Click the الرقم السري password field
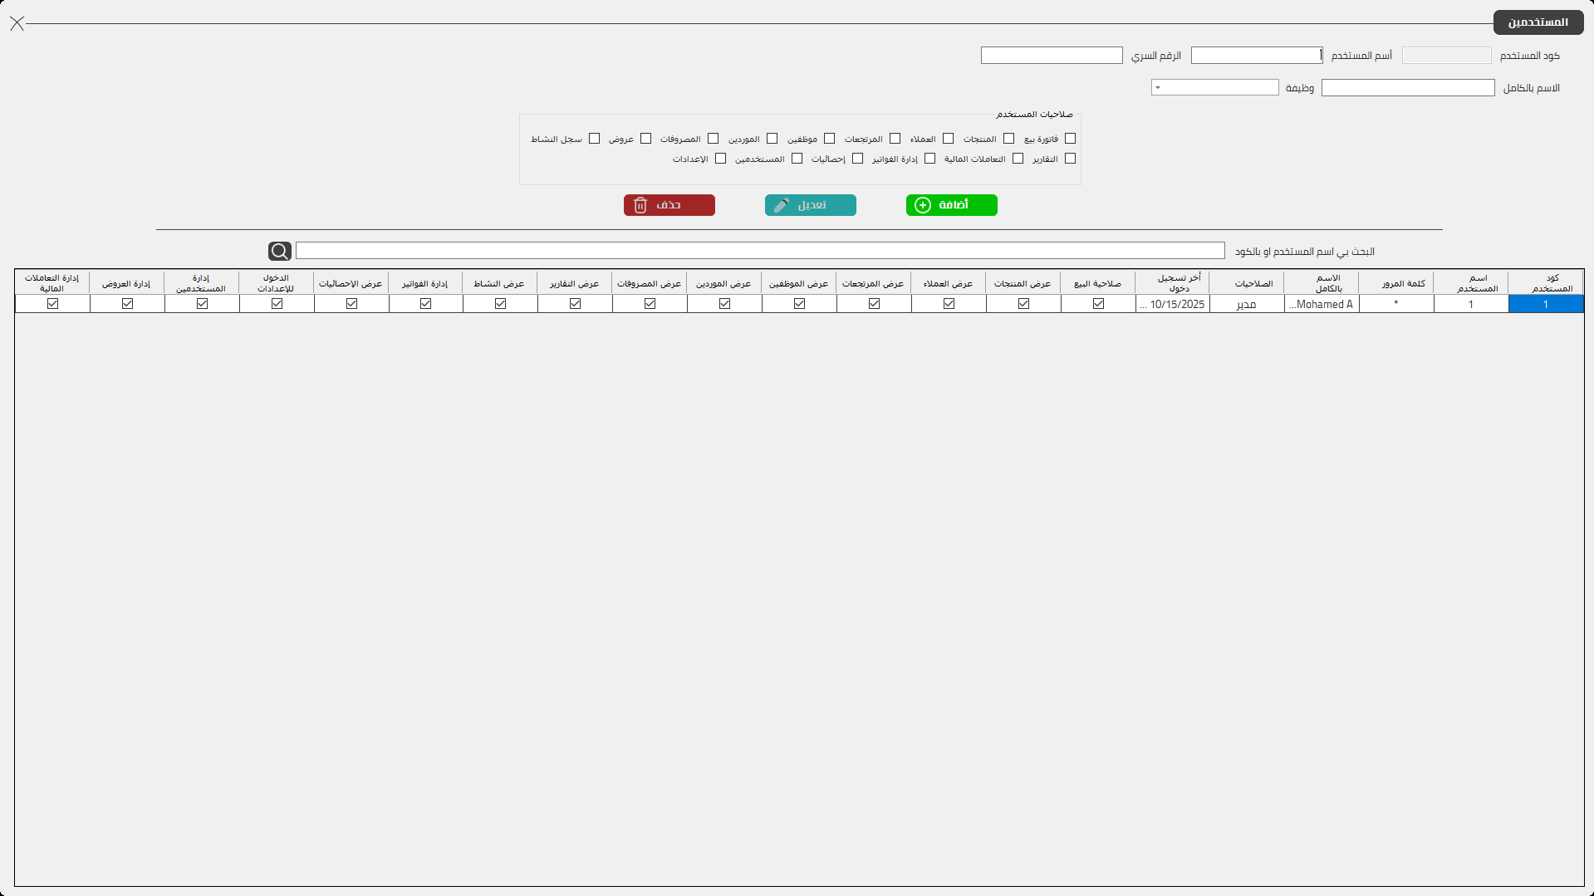This screenshot has width=1594, height=896. pos(1051,55)
